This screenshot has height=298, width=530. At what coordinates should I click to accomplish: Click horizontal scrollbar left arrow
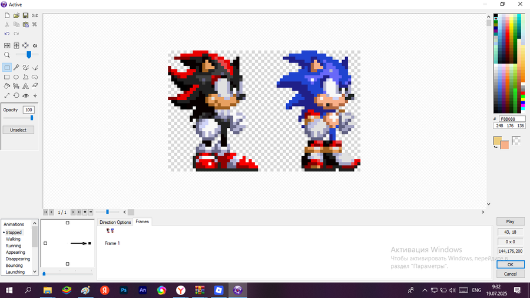point(124,212)
